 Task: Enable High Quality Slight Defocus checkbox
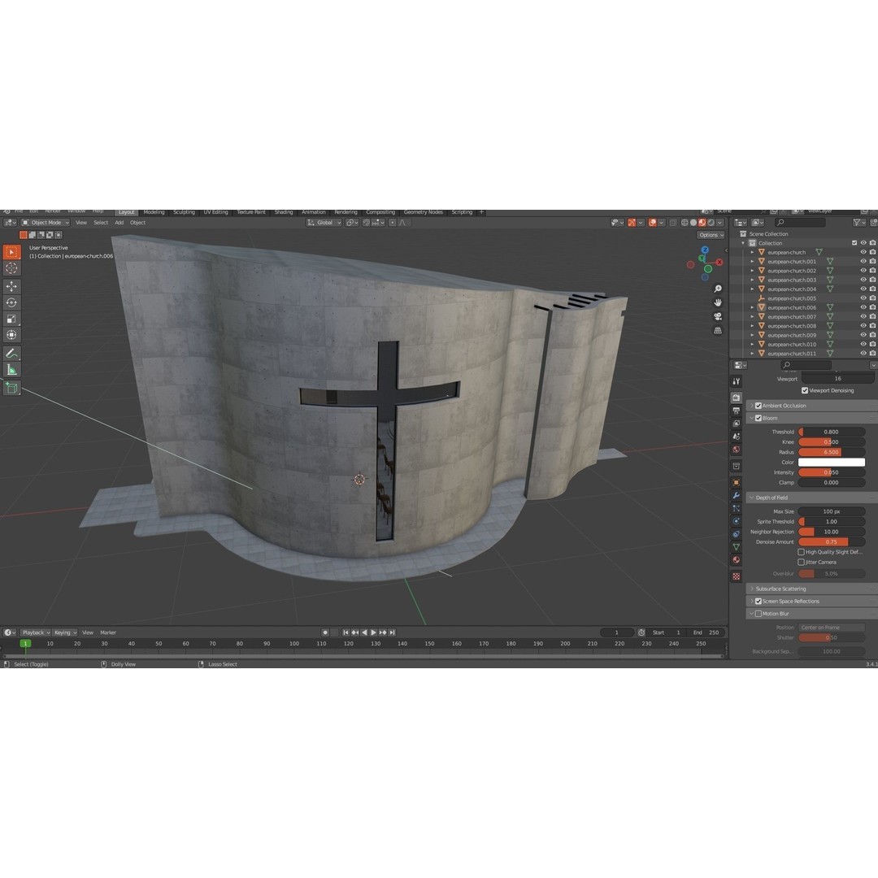point(801,552)
